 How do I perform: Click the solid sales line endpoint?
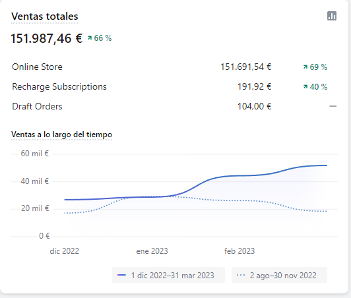327,165
